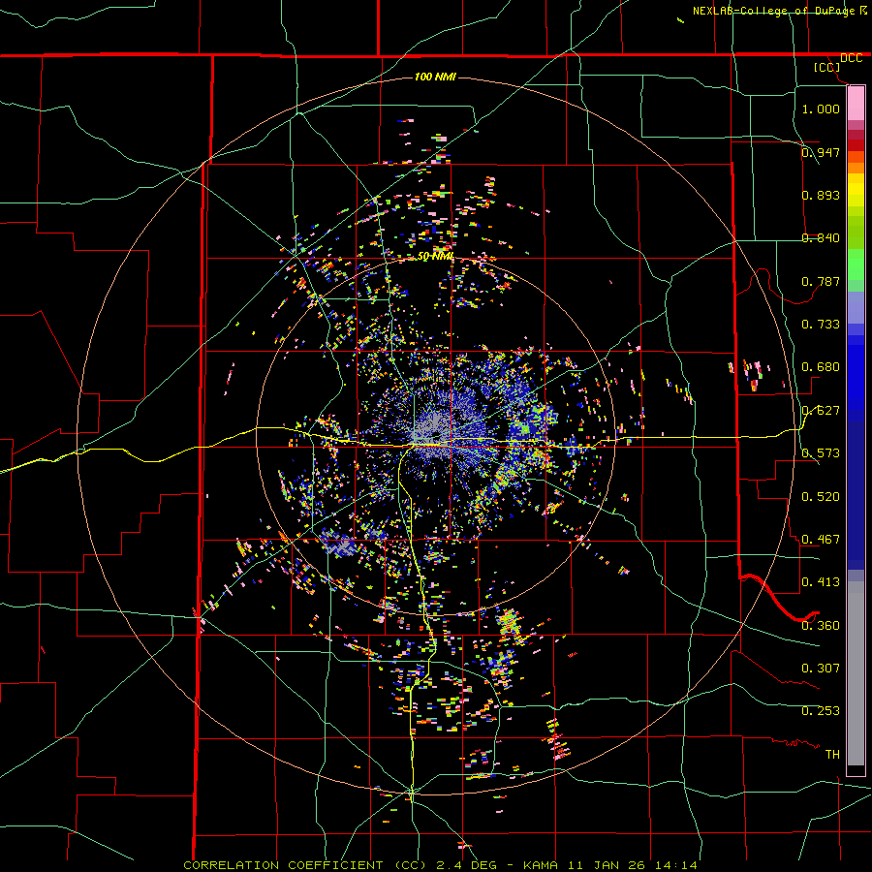Click the DCC label above the color scale
Image resolution: width=872 pixels, height=872 pixels.
[851, 58]
